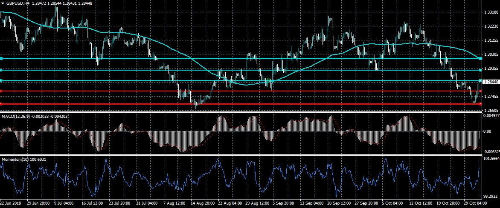The width and height of the screenshot is (500, 208).
Task: Click the triangle icon beside GBPUSD,H4
Action: pyautogui.click(x=3, y=3)
